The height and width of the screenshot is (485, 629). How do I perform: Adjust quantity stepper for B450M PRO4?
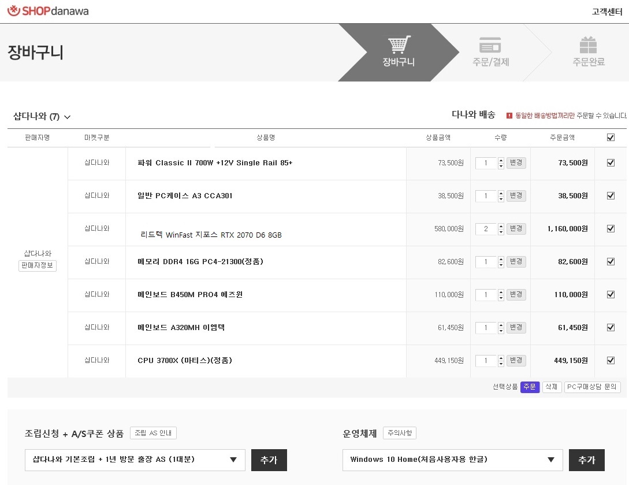click(501, 295)
